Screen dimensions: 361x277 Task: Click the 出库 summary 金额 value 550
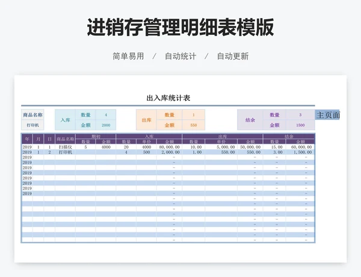click(x=193, y=125)
